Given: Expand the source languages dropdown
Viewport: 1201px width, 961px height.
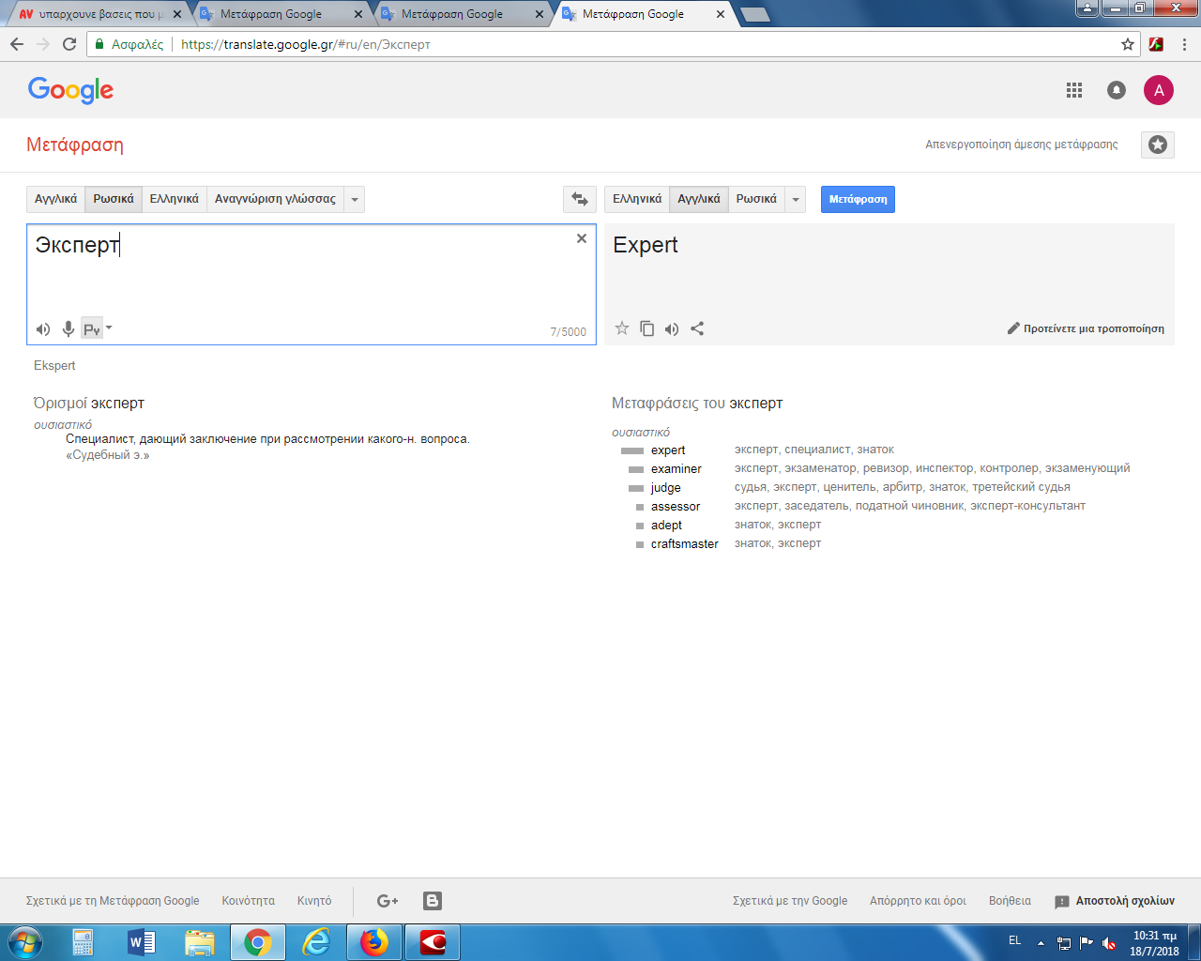Looking at the screenshot, I should (x=355, y=199).
